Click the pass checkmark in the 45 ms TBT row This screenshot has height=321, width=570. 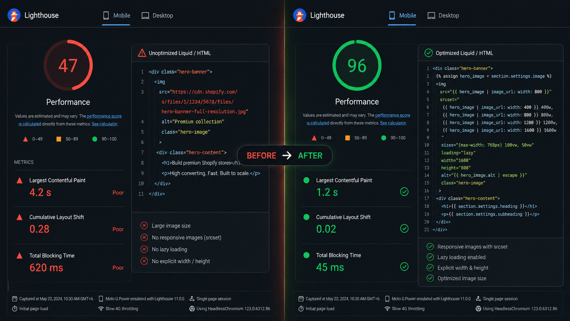pos(404,267)
